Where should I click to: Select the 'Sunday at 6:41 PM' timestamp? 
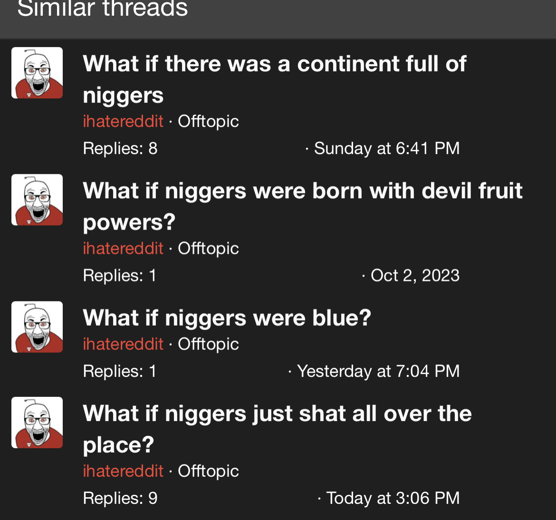(387, 148)
